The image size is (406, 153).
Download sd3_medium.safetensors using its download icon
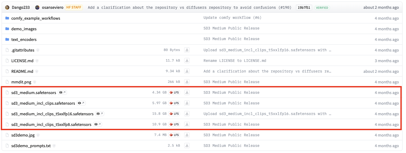point(187,92)
